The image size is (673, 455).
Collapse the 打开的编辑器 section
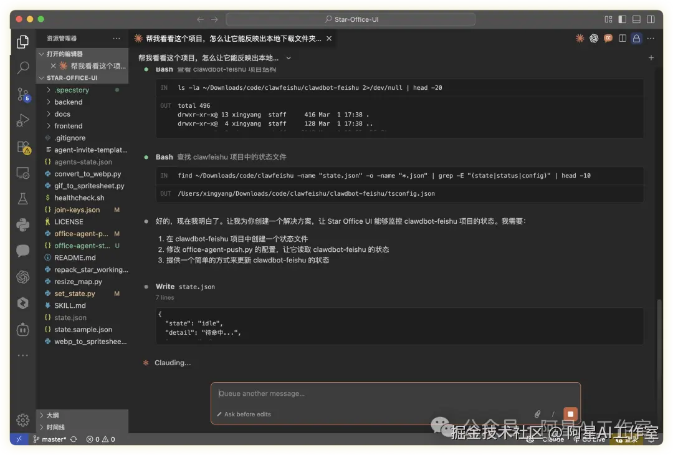coord(82,54)
